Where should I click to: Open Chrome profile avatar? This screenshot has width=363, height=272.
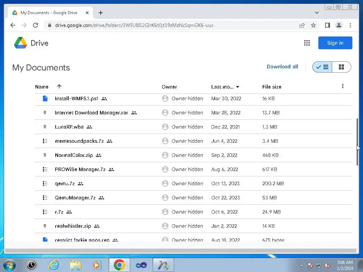(x=339, y=25)
